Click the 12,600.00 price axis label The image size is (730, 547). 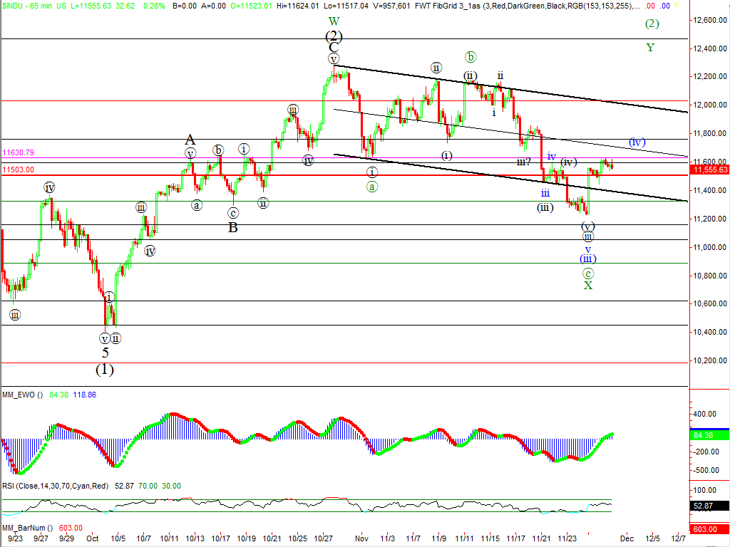pos(709,20)
